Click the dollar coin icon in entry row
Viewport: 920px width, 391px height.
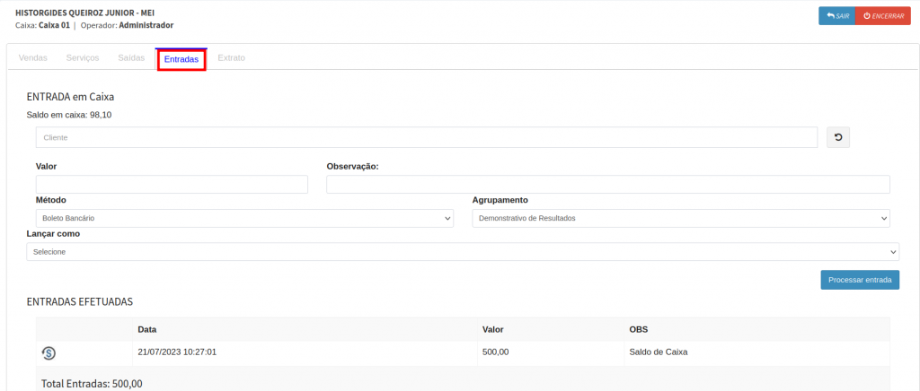49,353
